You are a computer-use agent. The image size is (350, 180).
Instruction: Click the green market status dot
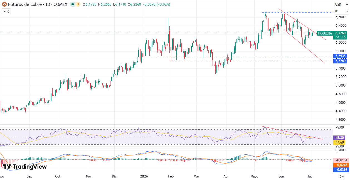pos(72,4)
